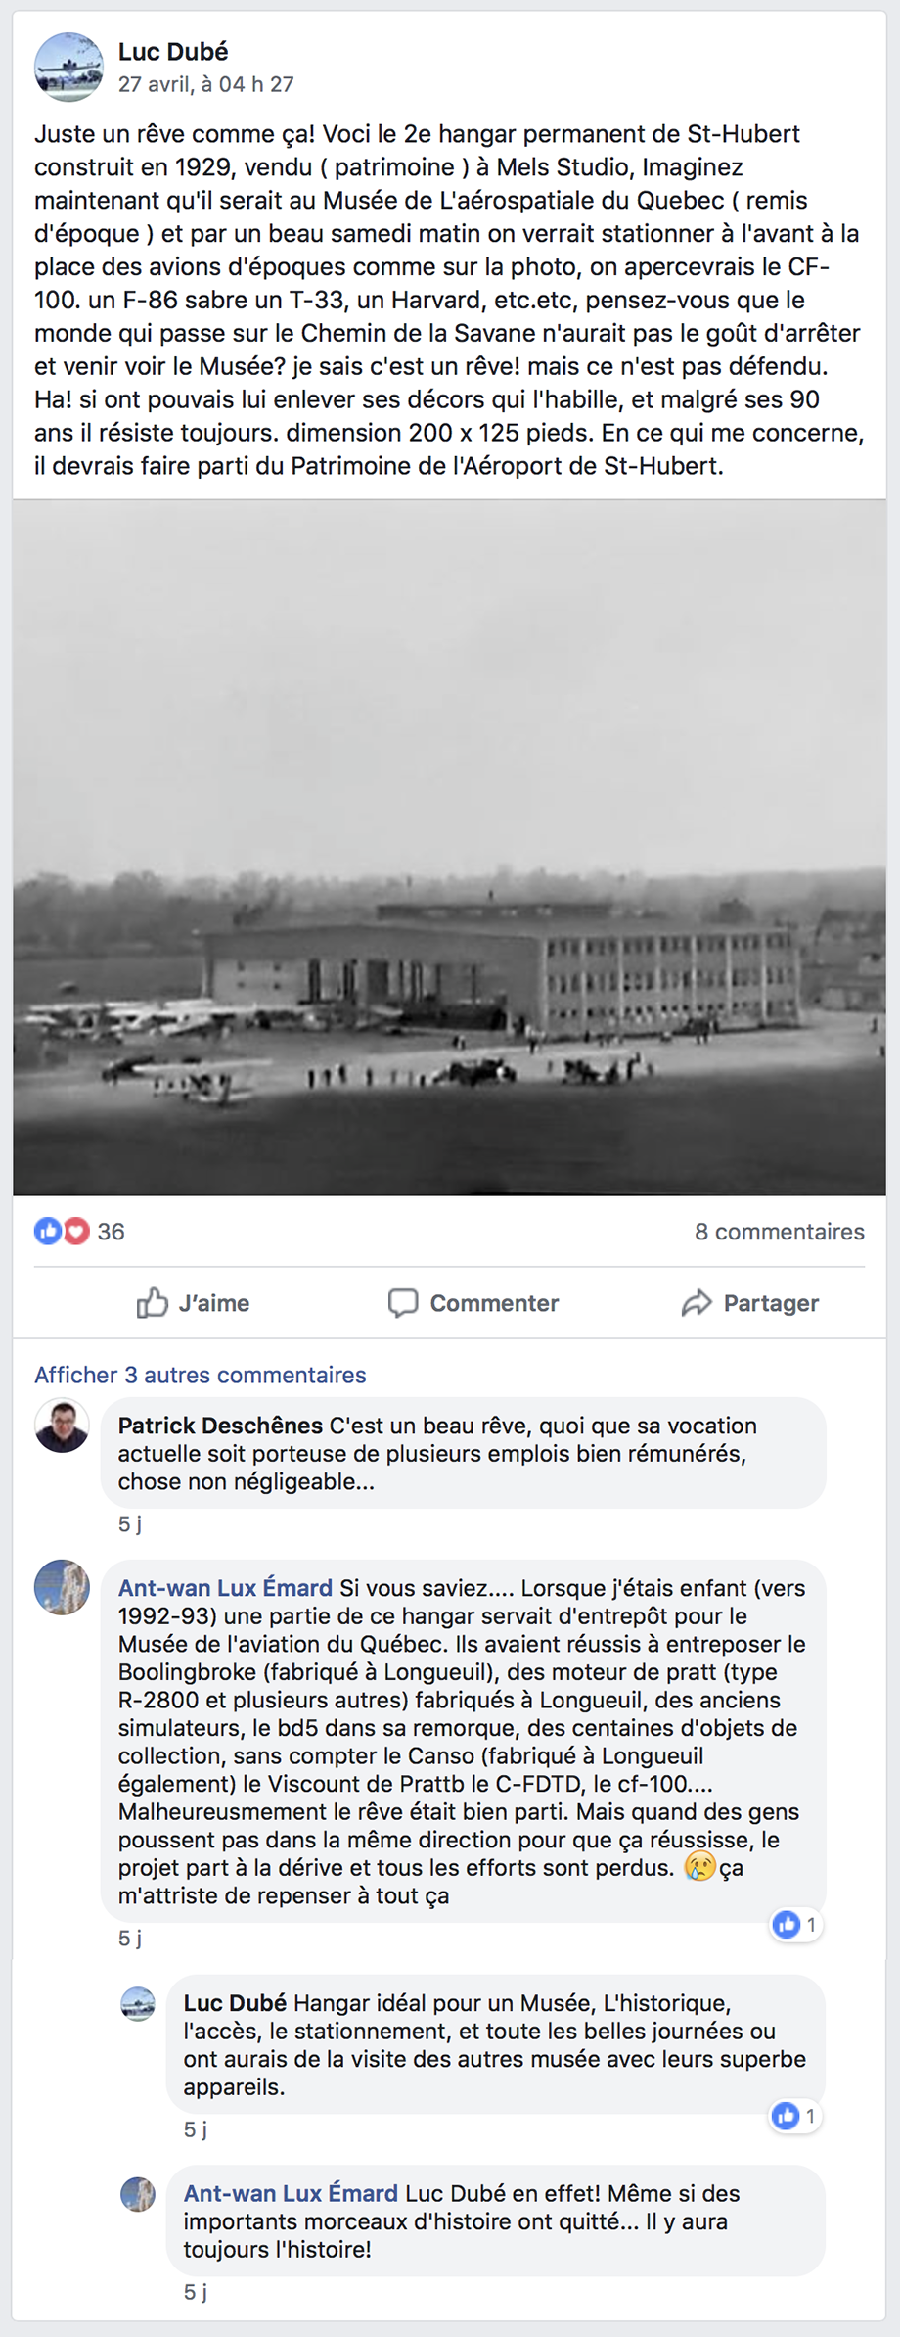Click like badge on Luc Dubé's reply

796,2116
